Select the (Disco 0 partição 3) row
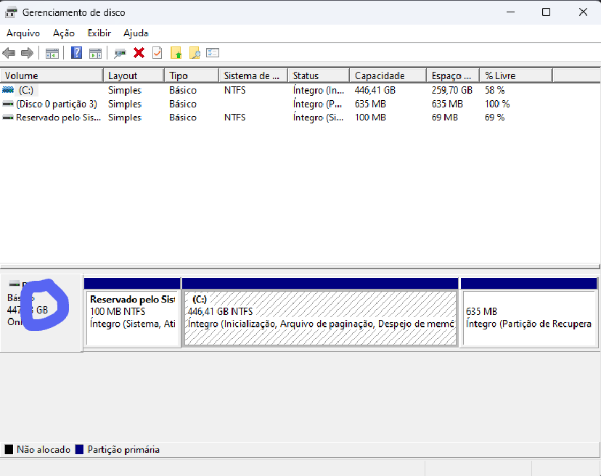The height and width of the screenshot is (476, 601). (x=276, y=104)
